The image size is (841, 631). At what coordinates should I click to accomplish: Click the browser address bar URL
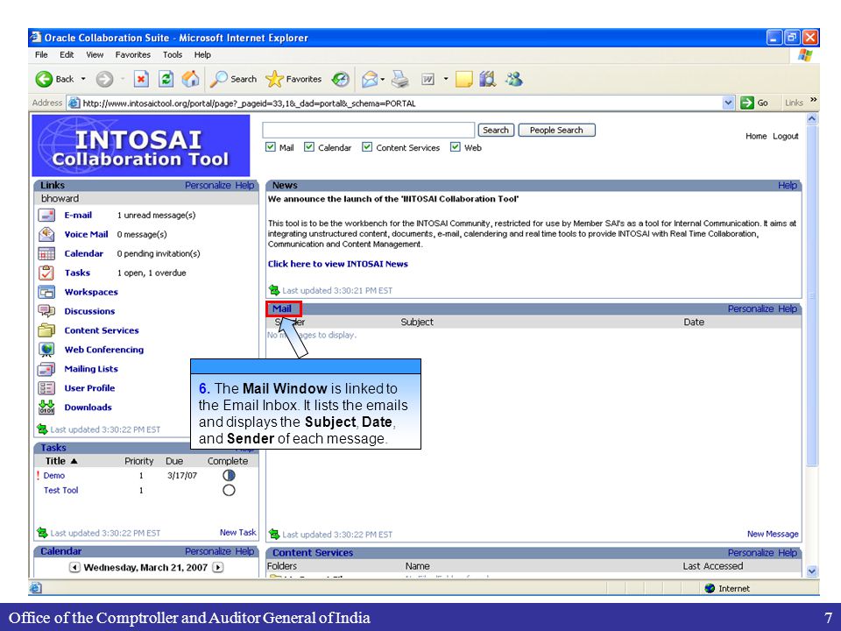pos(249,103)
